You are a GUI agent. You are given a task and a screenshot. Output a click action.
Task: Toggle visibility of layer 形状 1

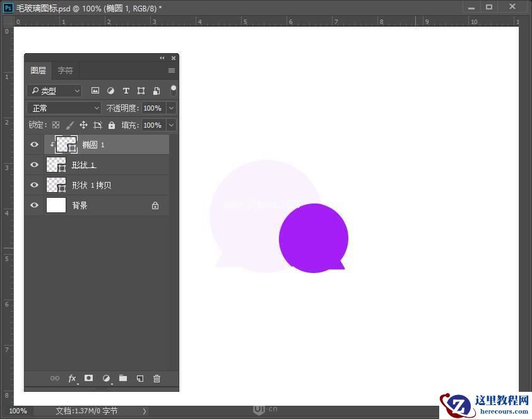[x=34, y=164]
